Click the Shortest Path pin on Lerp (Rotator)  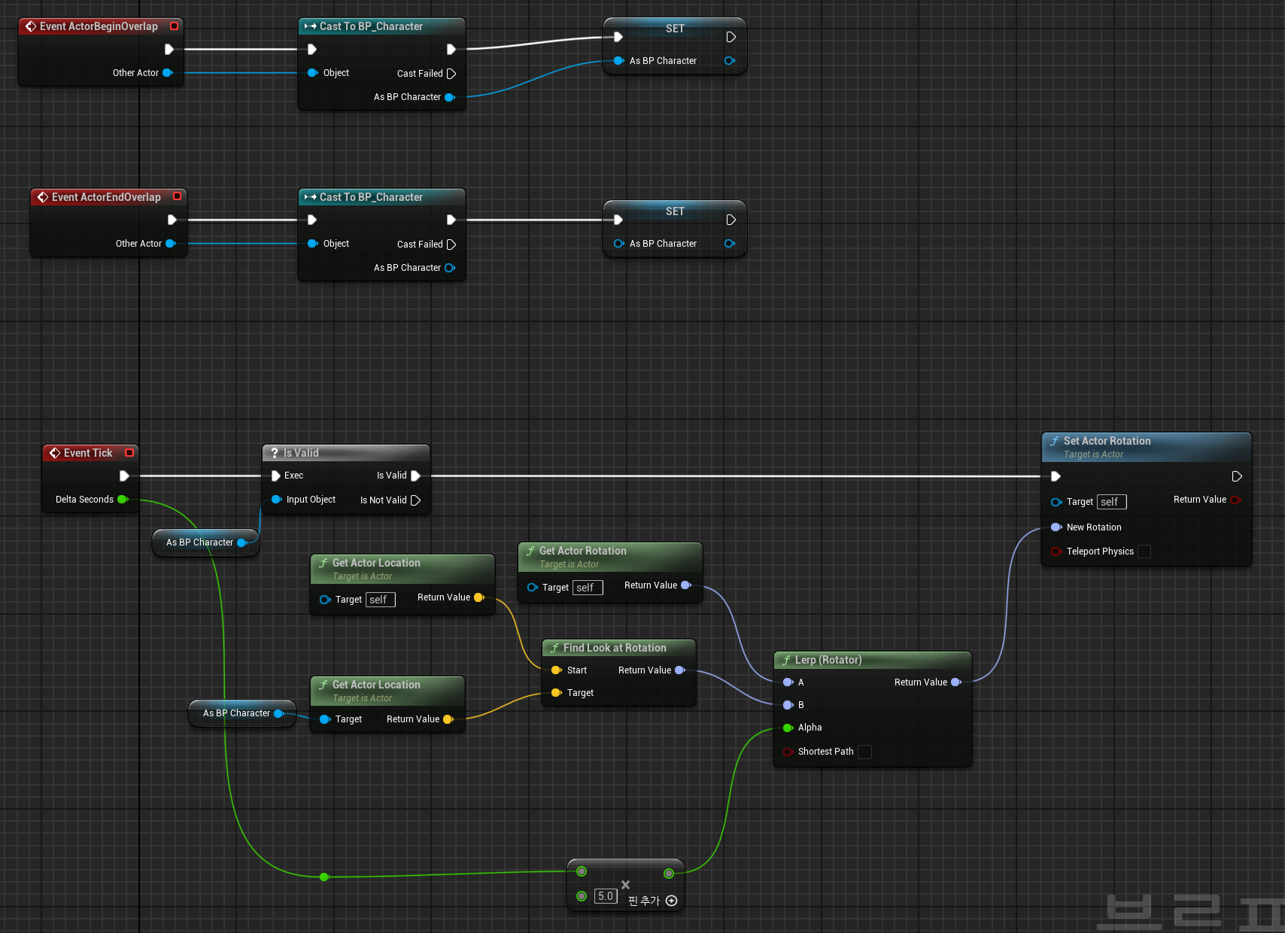coord(788,752)
